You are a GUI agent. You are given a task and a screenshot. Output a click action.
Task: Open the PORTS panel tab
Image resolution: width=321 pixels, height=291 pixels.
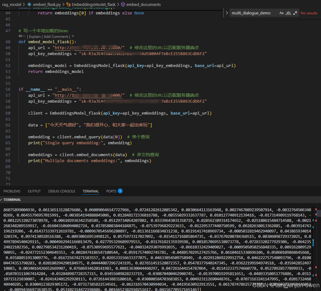(x=111, y=191)
